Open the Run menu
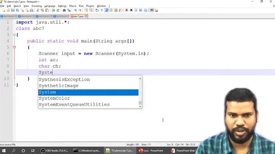The image size is (275, 154). click(81, 6)
